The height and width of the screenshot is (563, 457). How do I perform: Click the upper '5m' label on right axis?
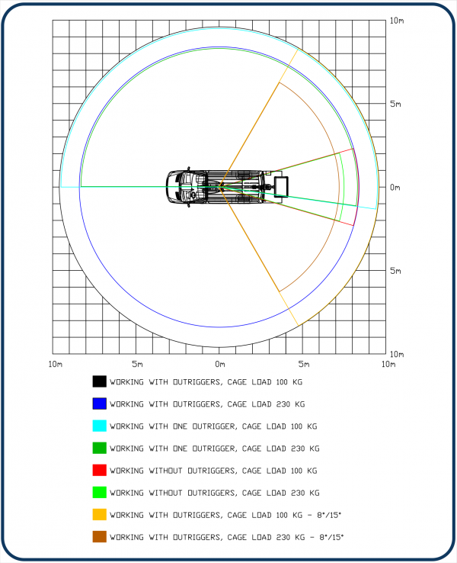pos(395,104)
